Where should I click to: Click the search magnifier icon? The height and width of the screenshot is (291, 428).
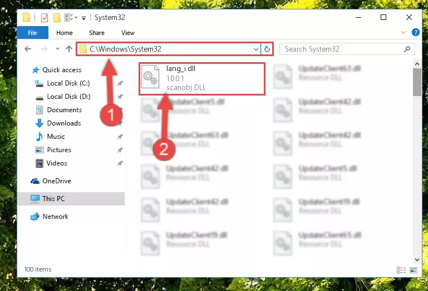click(x=407, y=49)
